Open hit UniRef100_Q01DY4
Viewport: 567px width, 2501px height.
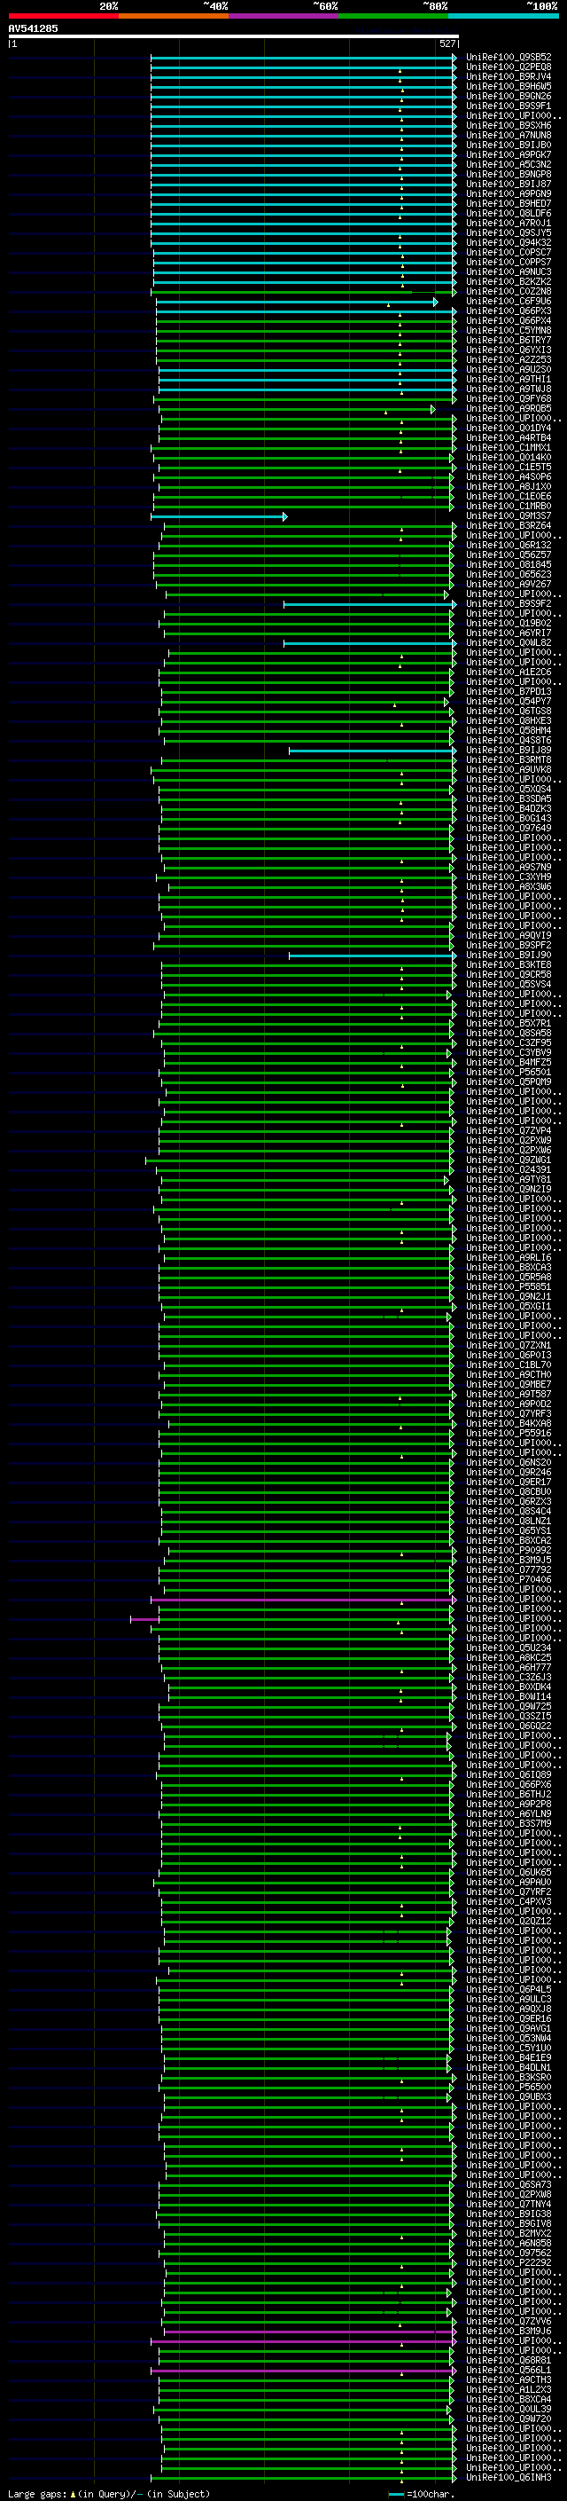[x=509, y=429]
